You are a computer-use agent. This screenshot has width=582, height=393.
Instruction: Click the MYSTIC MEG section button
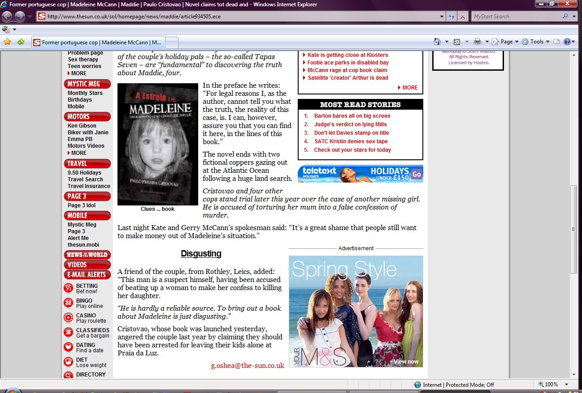click(x=87, y=84)
